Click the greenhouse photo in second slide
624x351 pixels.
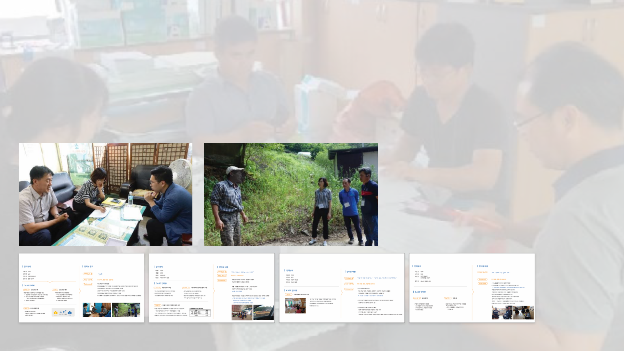point(242,312)
